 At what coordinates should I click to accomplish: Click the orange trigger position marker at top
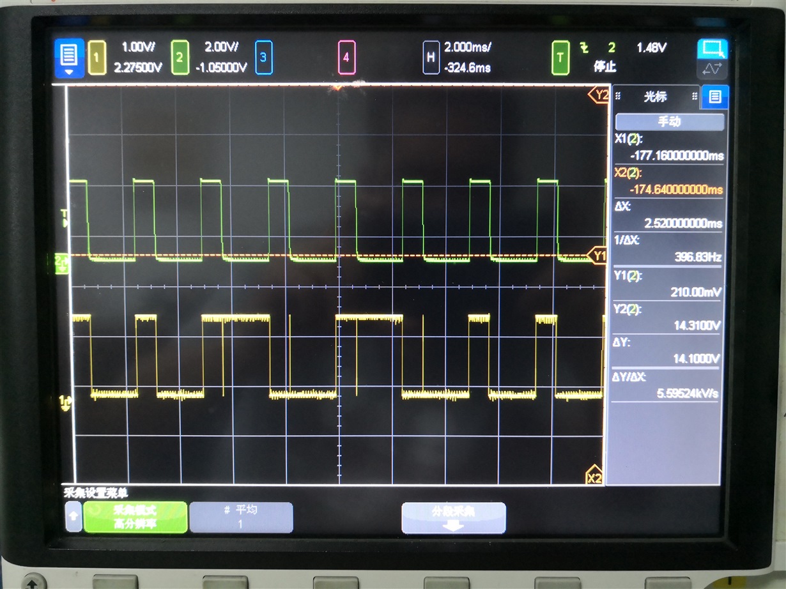click(x=337, y=88)
